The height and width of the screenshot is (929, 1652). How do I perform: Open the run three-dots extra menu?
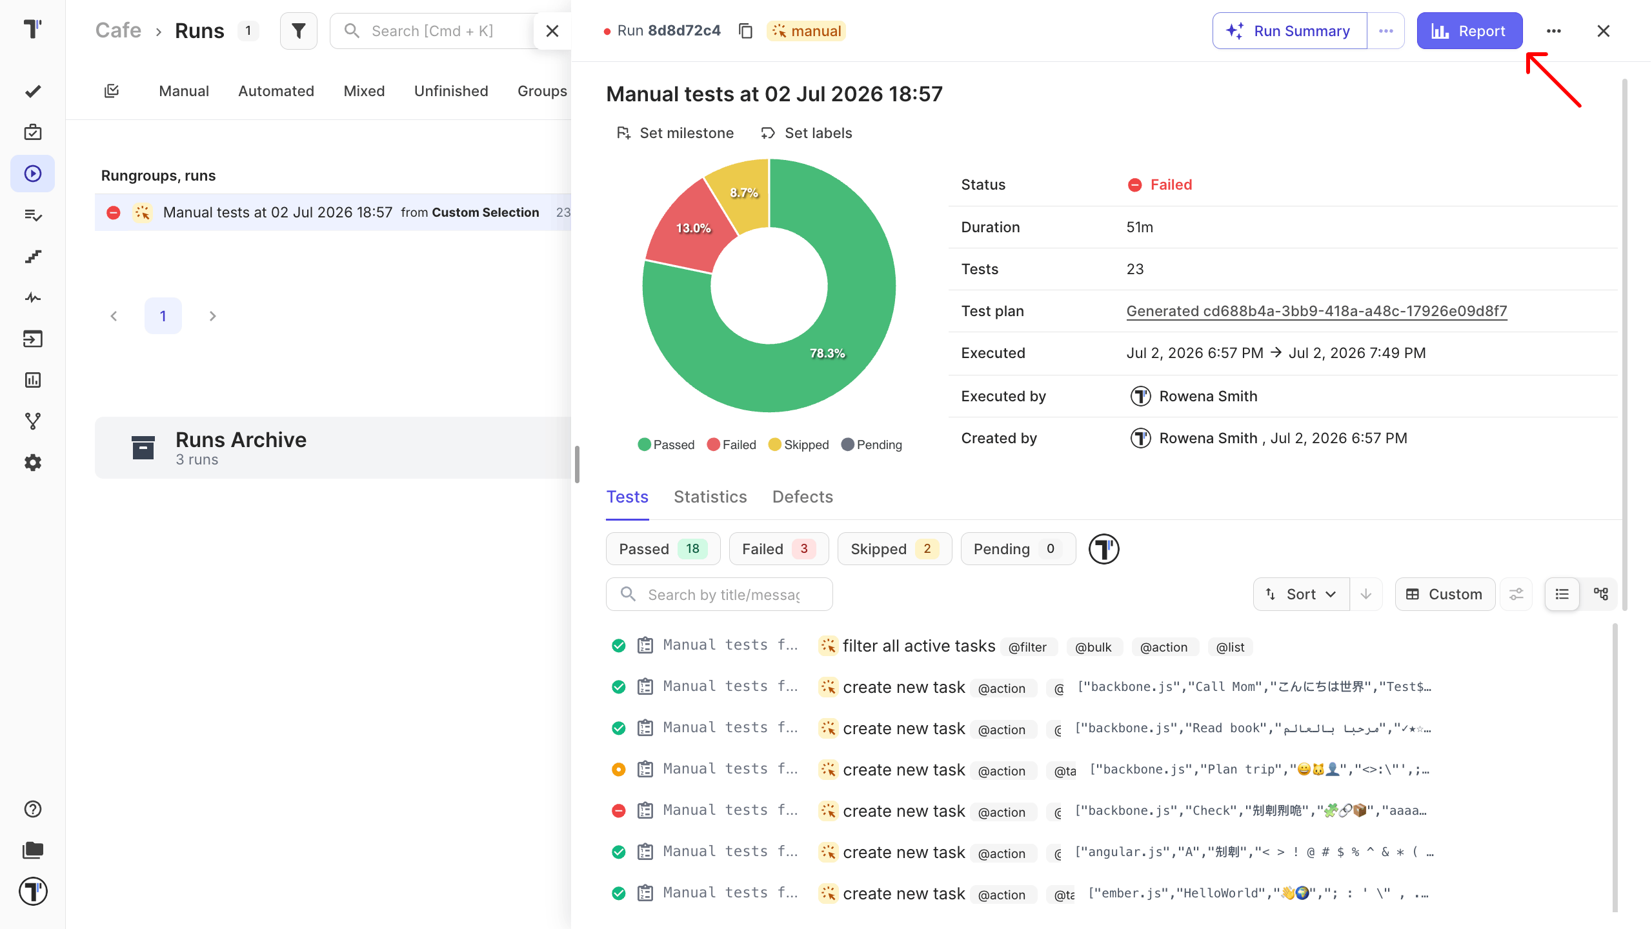pyautogui.click(x=1554, y=31)
